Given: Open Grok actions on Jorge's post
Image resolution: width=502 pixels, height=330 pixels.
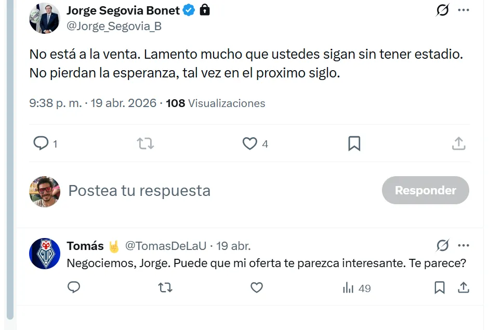Looking at the screenshot, I should (442, 10).
